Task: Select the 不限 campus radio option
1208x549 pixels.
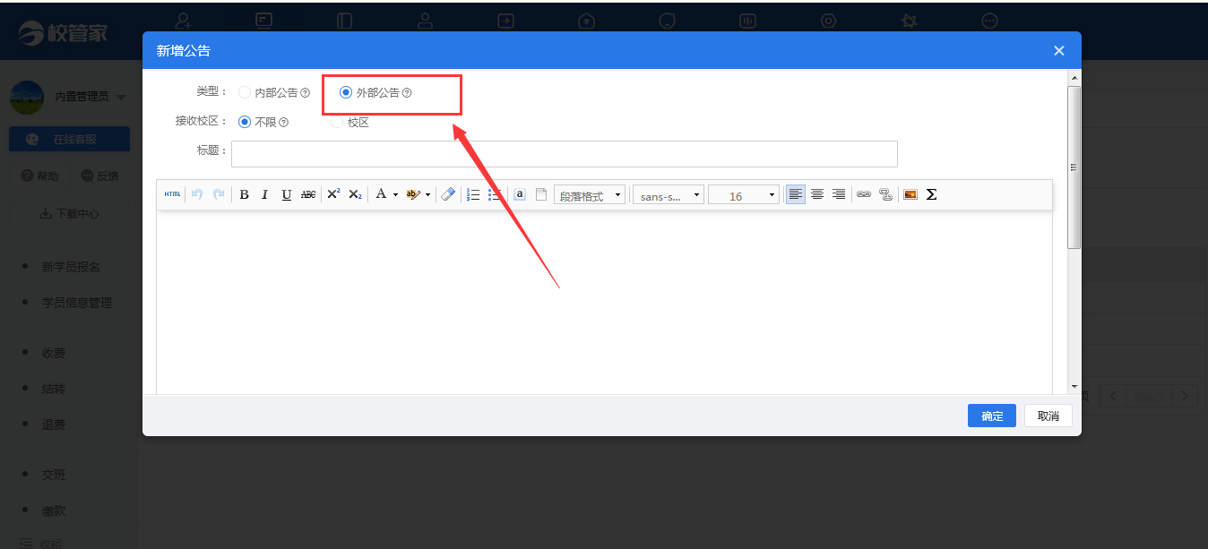Action: tap(244, 122)
